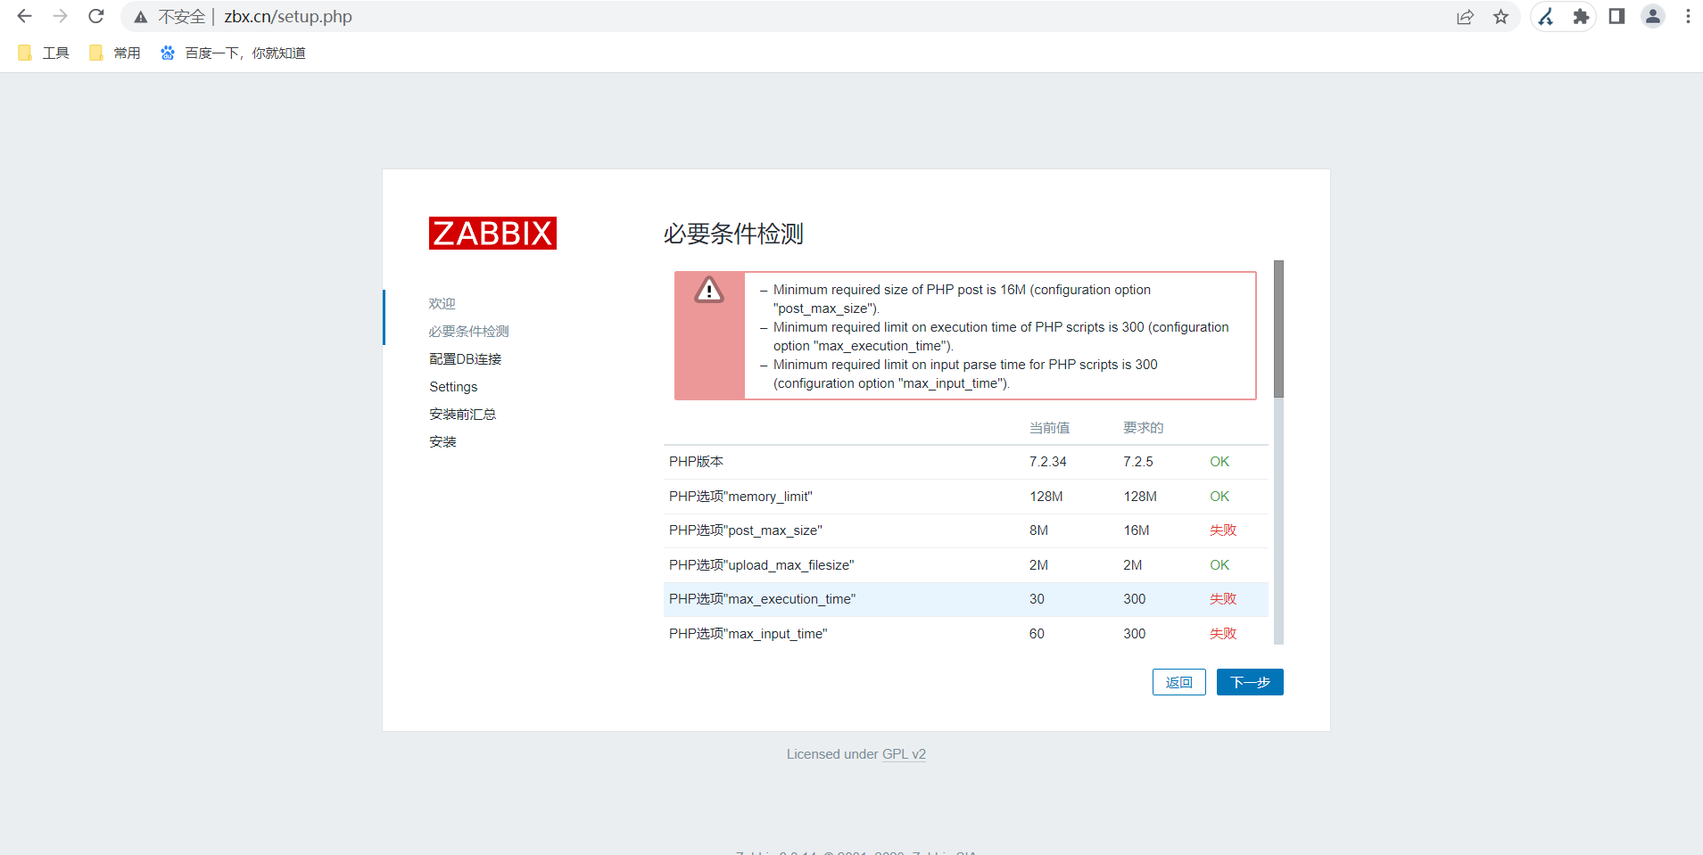The height and width of the screenshot is (855, 1703).
Task: Select the 欢迎 setup step
Action: click(442, 304)
